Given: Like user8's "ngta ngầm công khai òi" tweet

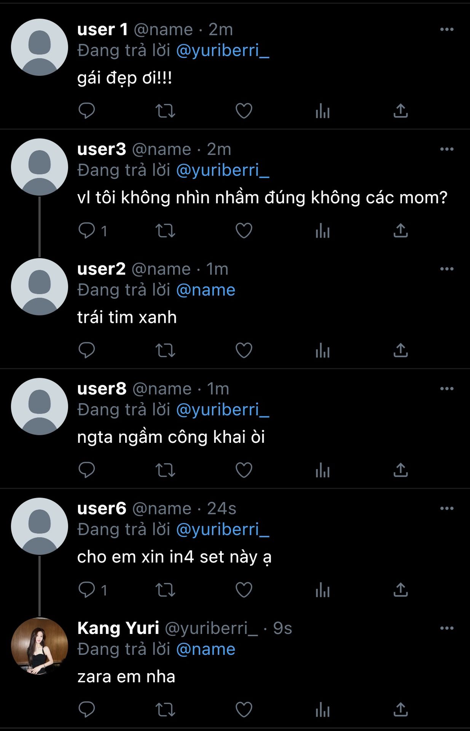Looking at the screenshot, I should (x=244, y=470).
